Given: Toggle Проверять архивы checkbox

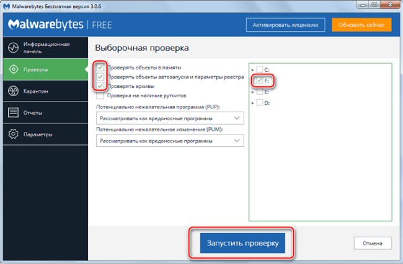Looking at the screenshot, I should coord(100,86).
